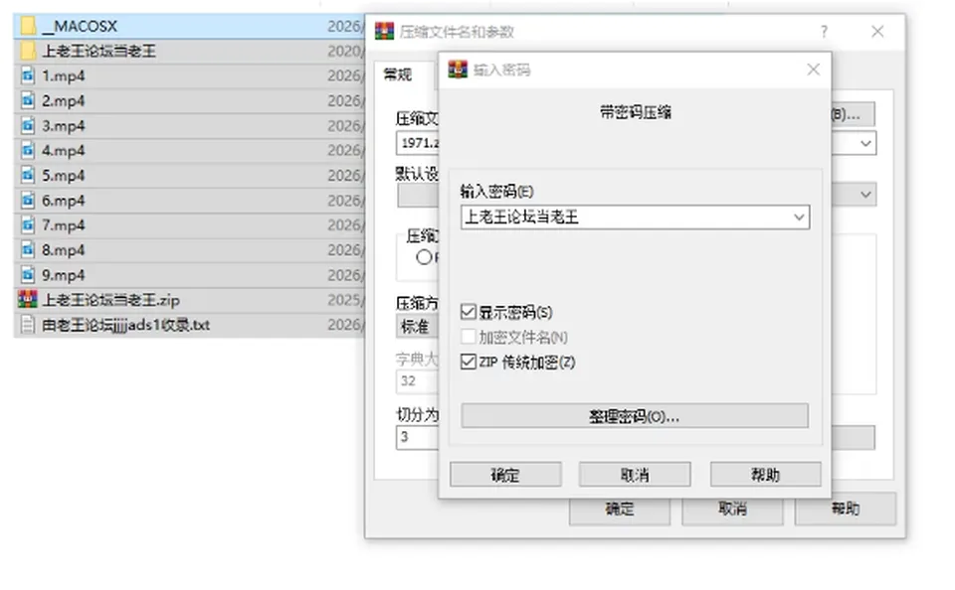Select the 7.mp4 video file icon
955x590 pixels.
tap(28, 225)
